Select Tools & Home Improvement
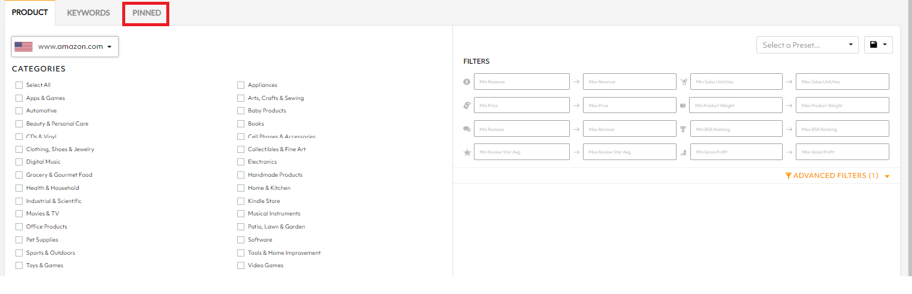This screenshot has height=294, width=912. [241, 253]
